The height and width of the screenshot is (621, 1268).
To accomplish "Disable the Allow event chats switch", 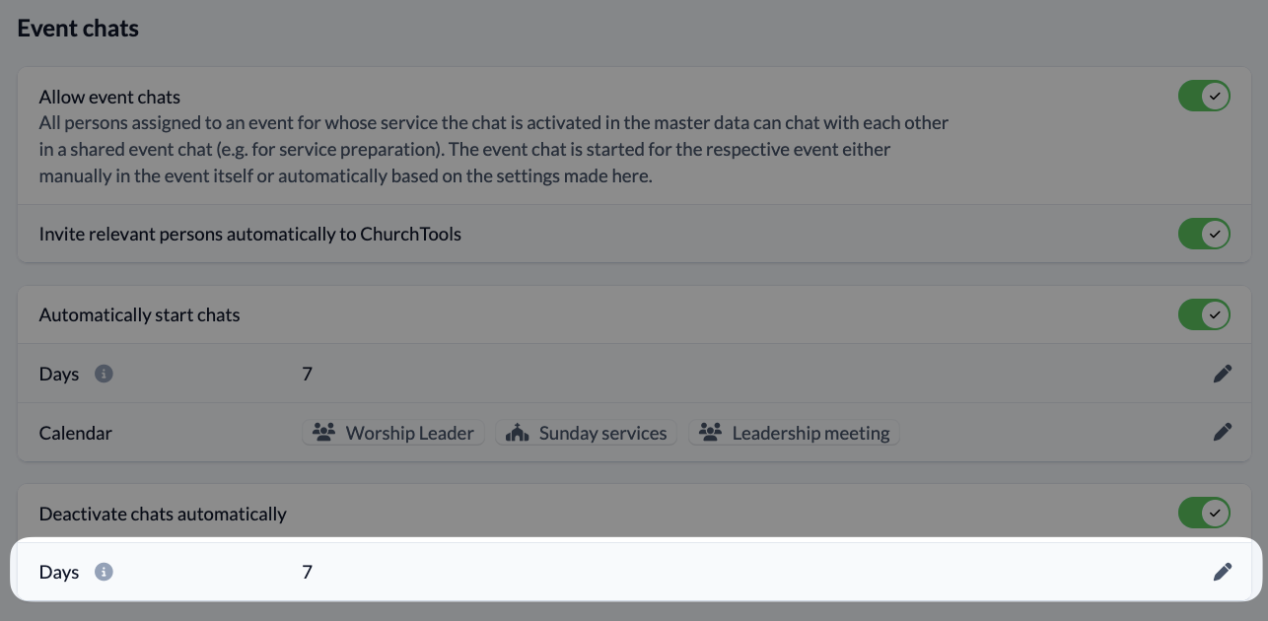I will (x=1204, y=96).
